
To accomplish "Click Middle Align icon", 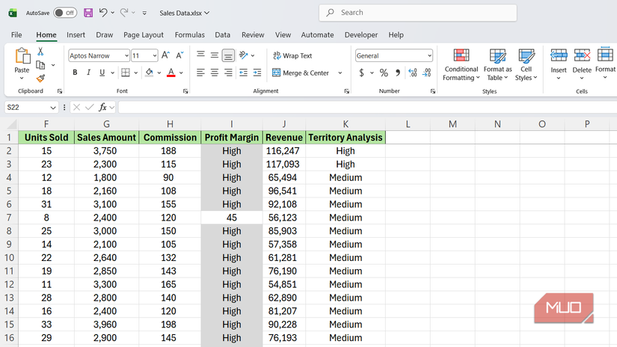I will pos(215,55).
